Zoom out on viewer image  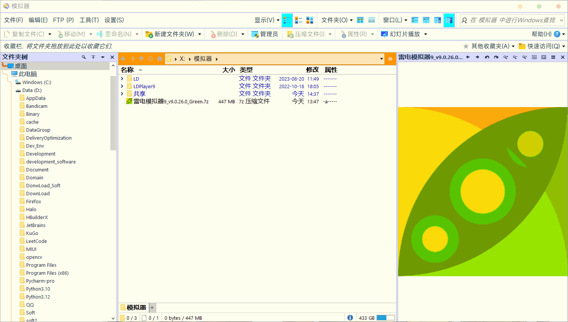(x=515, y=57)
